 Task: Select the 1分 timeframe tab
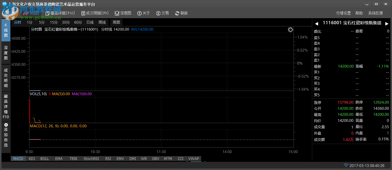click(x=29, y=22)
